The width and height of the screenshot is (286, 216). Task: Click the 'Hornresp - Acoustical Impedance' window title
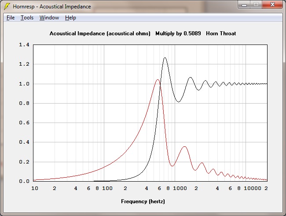[52, 7]
